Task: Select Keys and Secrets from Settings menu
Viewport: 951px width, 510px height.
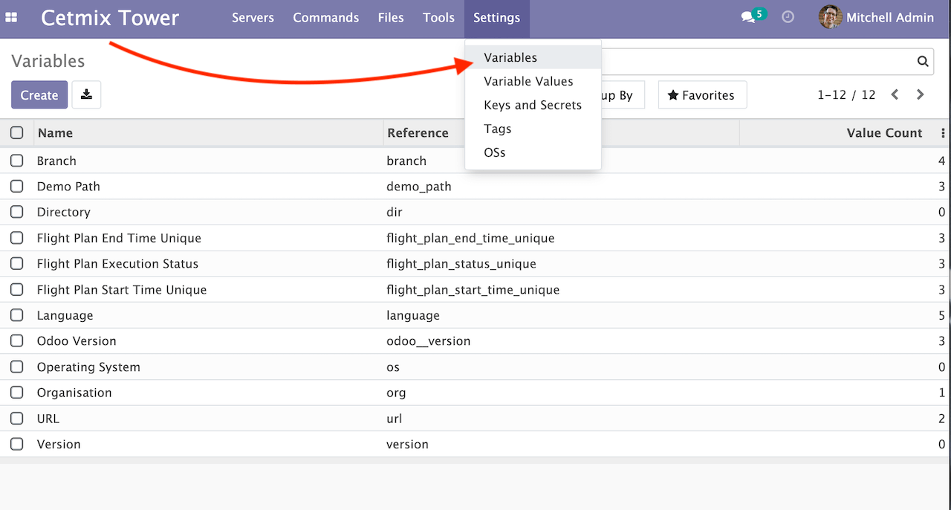Action: point(533,105)
